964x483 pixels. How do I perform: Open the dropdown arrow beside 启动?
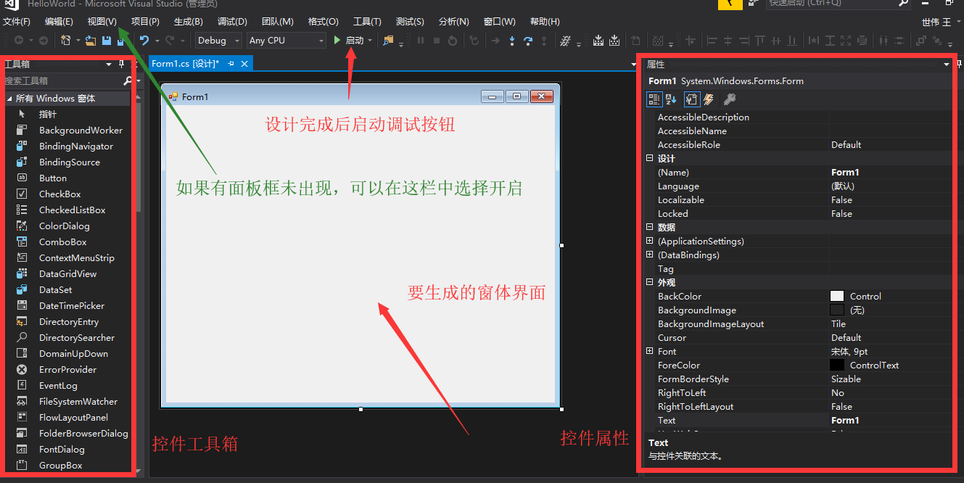tap(370, 41)
